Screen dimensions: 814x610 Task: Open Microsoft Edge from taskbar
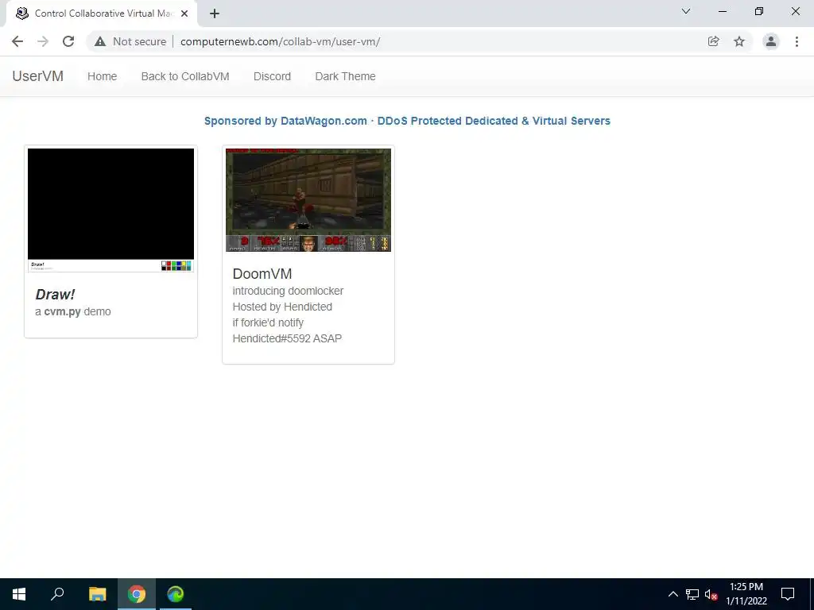coord(176,594)
